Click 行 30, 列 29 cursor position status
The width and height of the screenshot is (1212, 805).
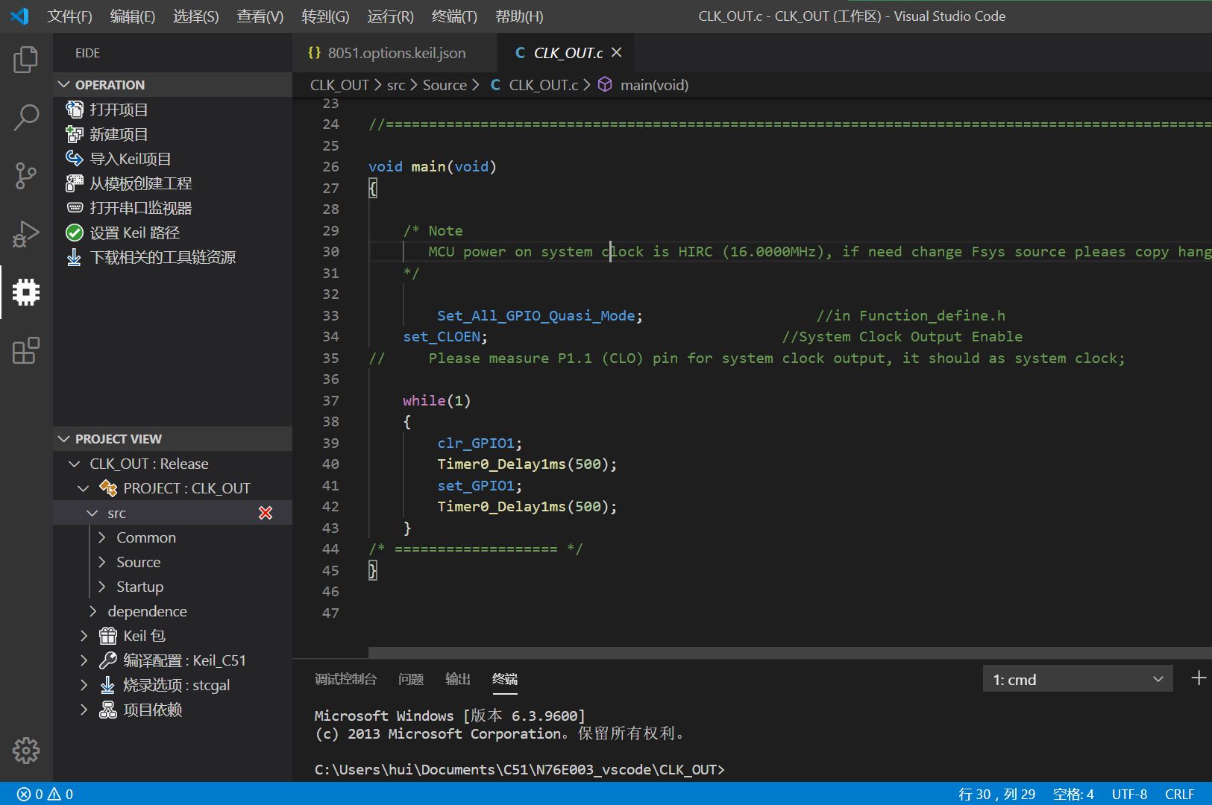pyautogui.click(x=996, y=794)
